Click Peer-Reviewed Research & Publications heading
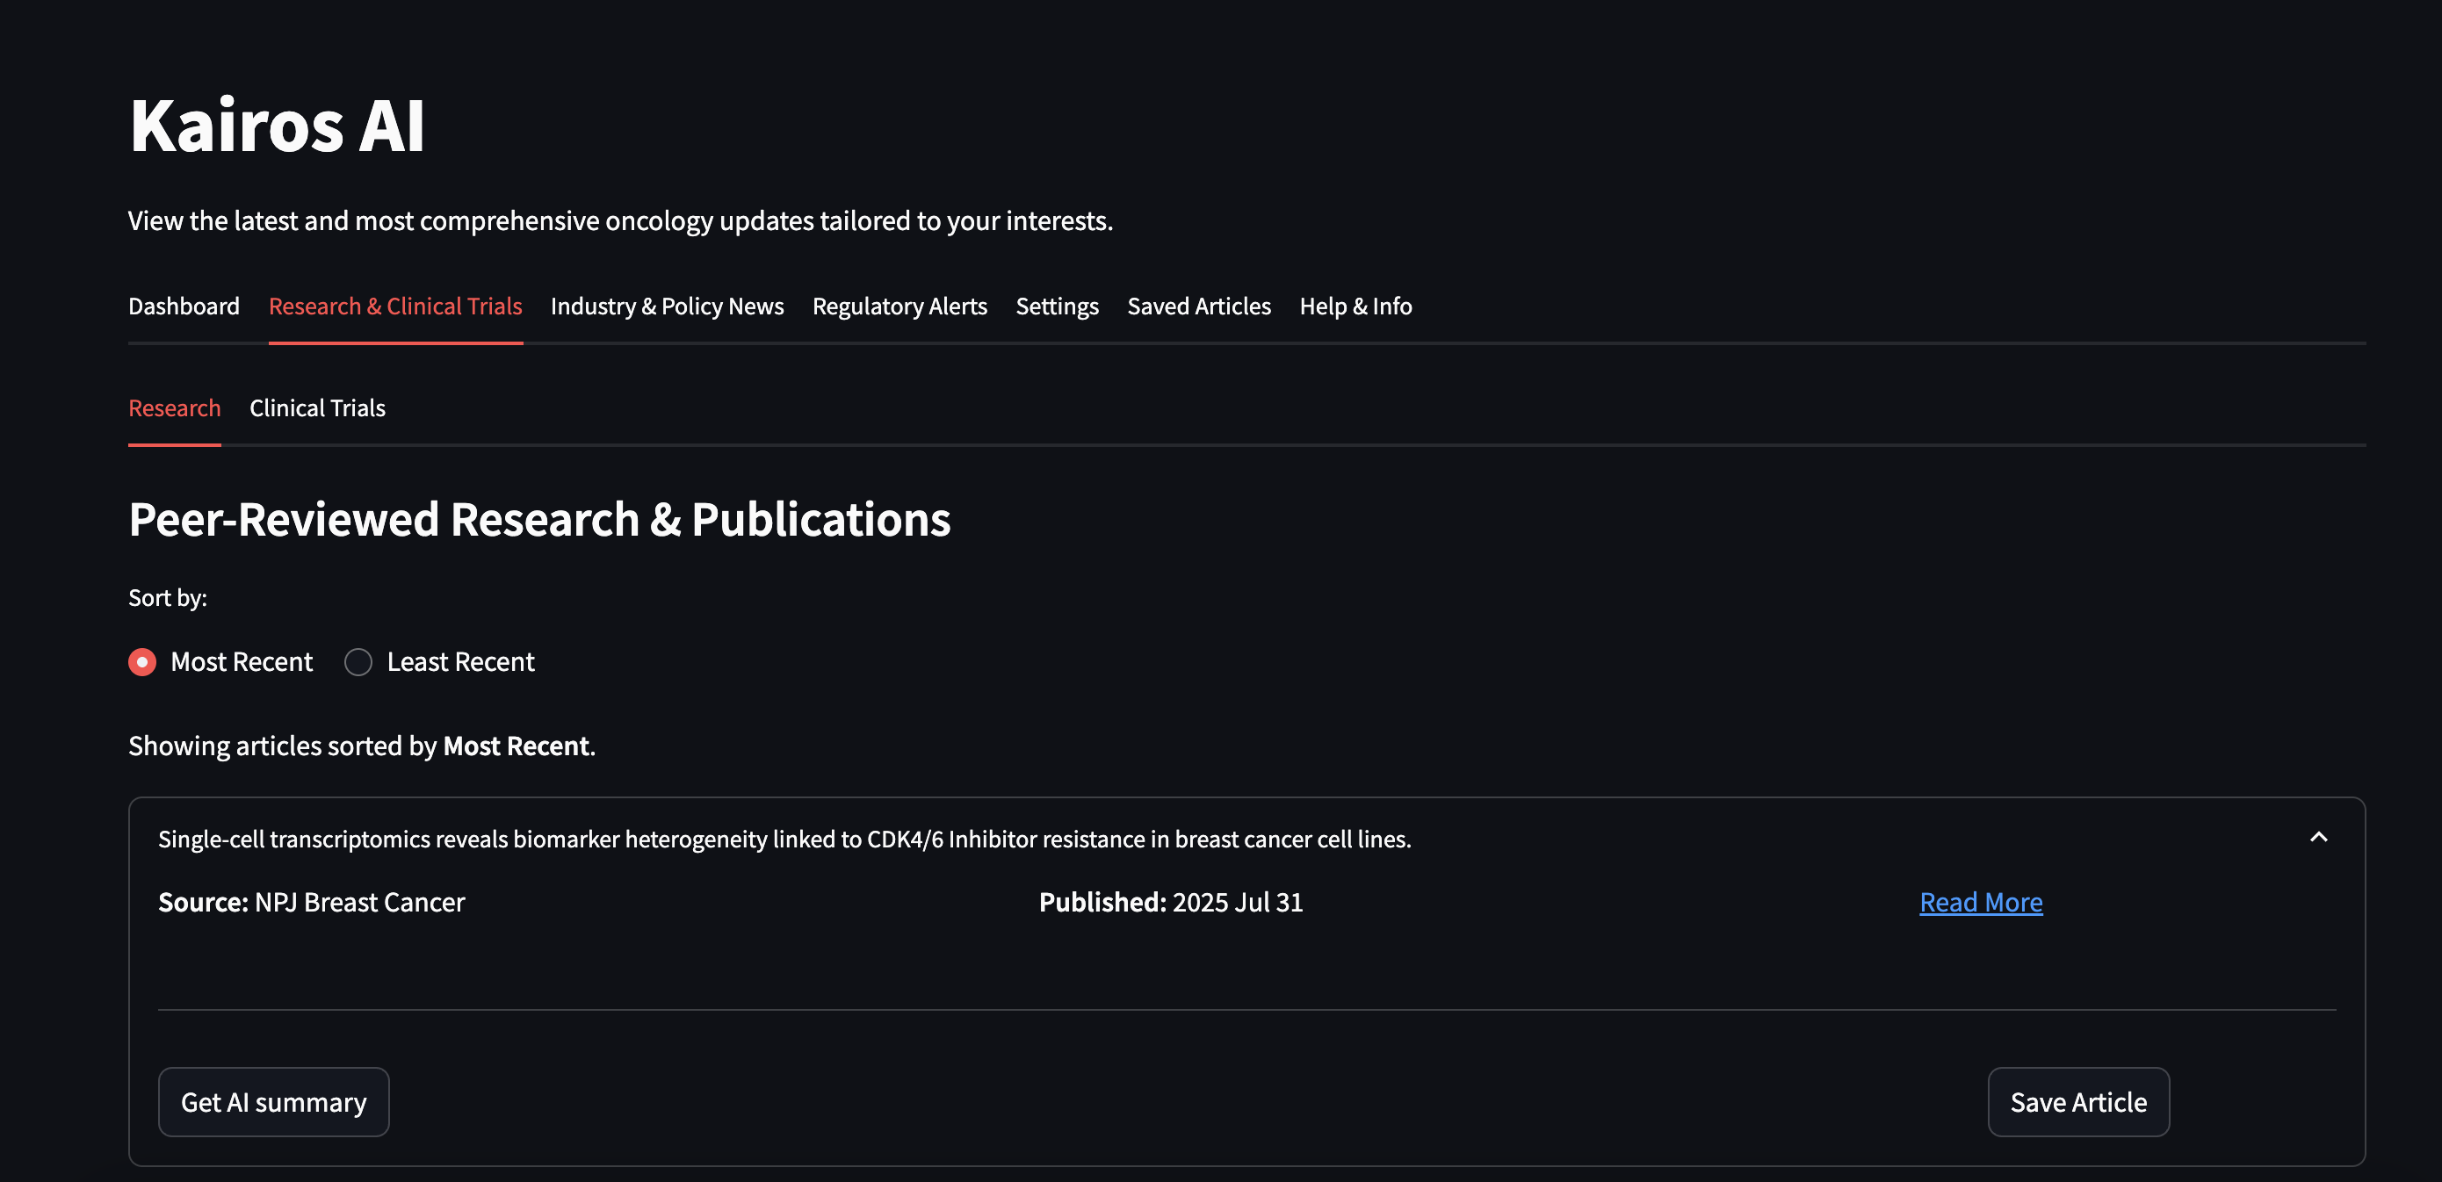Image resolution: width=2442 pixels, height=1182 pixels. (x=539, y=520)
